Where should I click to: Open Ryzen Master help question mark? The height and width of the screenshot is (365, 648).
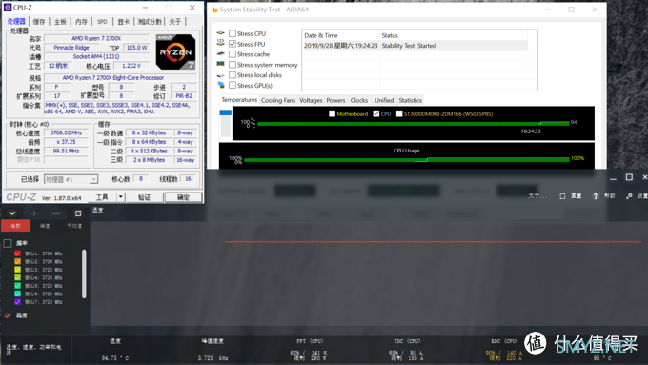(596, 196)
